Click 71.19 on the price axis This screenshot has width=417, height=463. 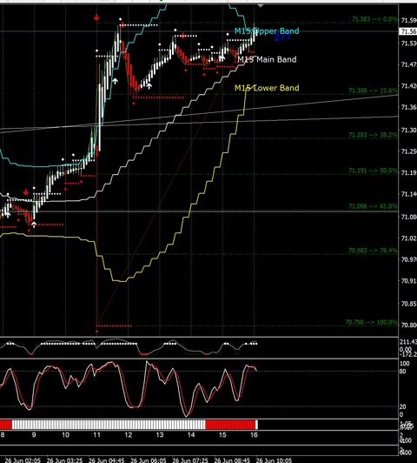(409, 172)
